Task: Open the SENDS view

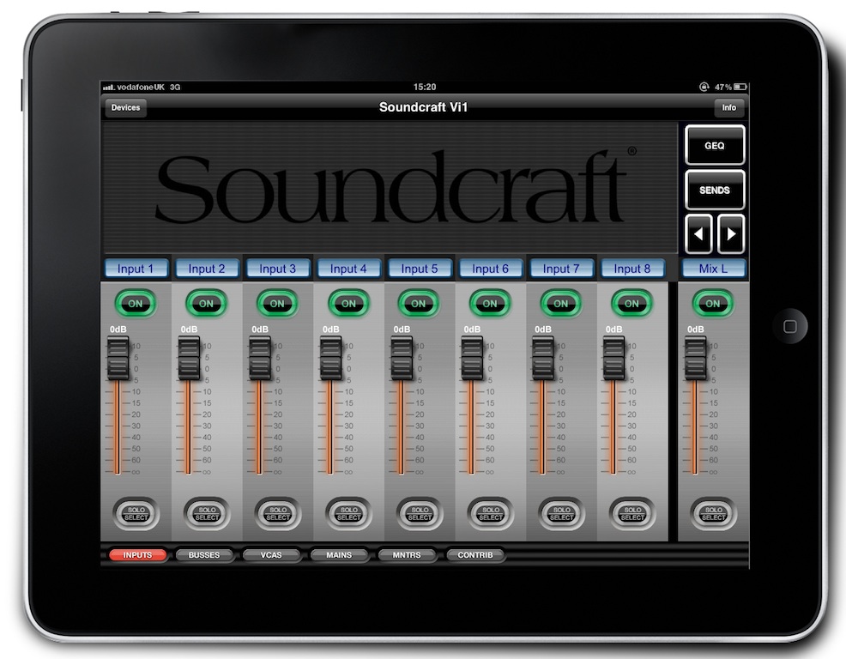Action: [x=715, y=190]
